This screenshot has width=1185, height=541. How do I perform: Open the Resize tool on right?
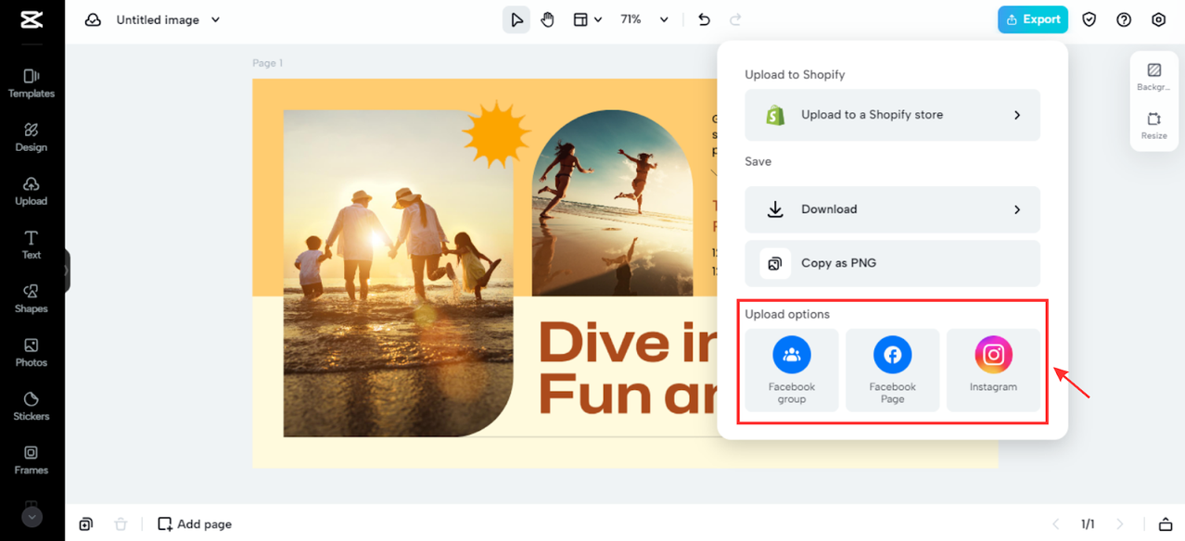[x=1153, y=126]
